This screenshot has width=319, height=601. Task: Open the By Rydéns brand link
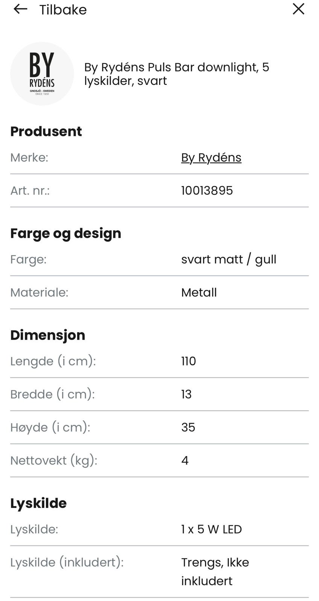coord(211,157)
